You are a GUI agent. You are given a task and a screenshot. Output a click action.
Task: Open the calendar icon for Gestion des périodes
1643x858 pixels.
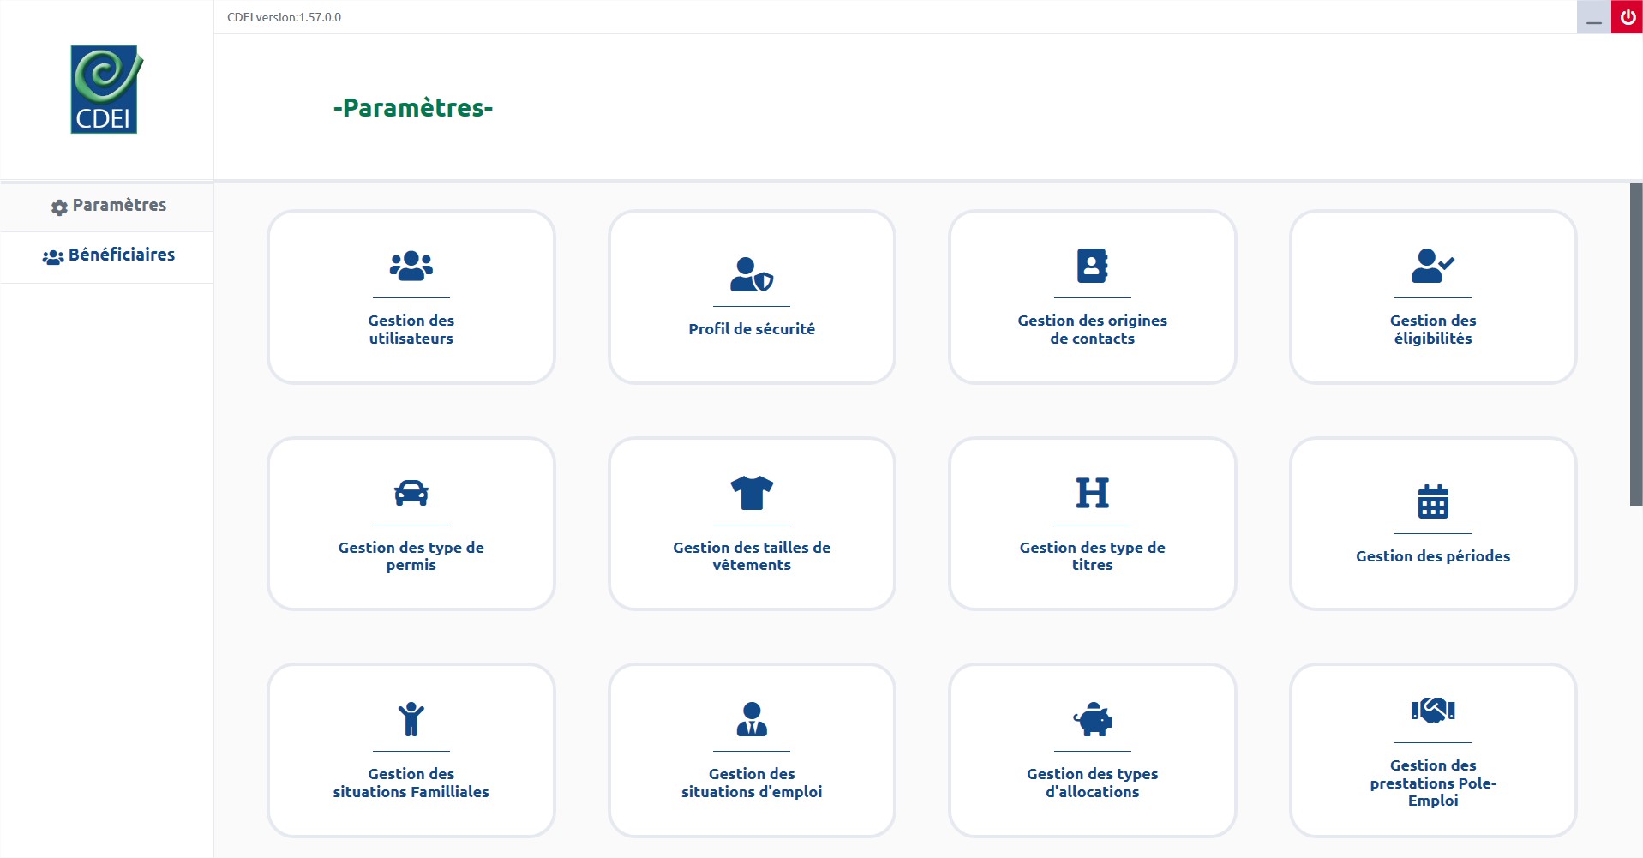1432,501
